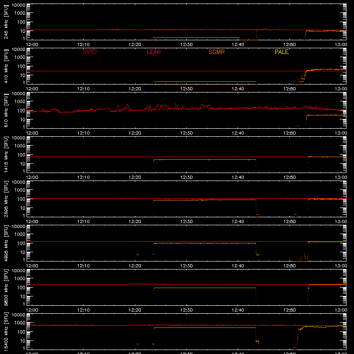Viewport: 354px width, 354px height.
Task: Click the 10000 y-tick of the 4995 MHz plot
Action: click(19, 227)
